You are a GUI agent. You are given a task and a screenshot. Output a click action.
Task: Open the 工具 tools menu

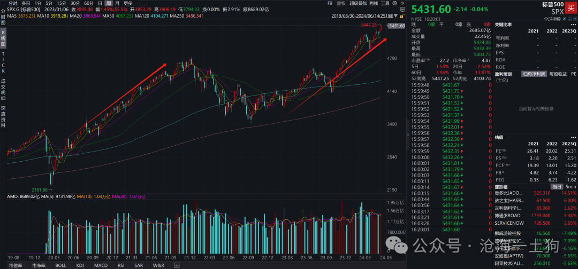pyautogui.click(x=385, y=3)
